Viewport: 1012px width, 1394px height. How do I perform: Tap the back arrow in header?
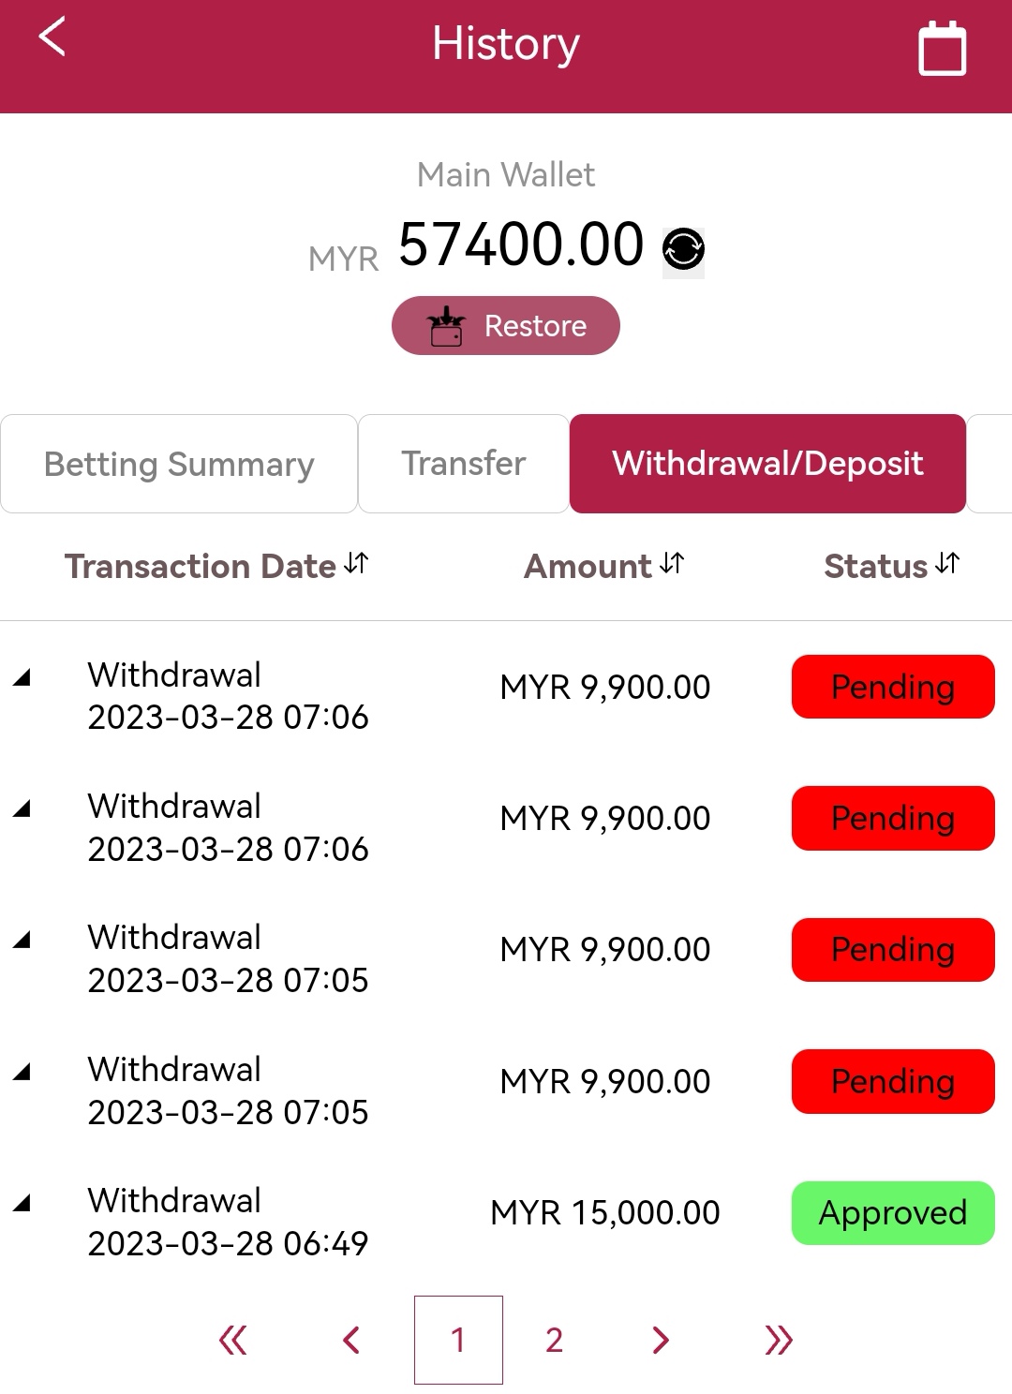52,39
